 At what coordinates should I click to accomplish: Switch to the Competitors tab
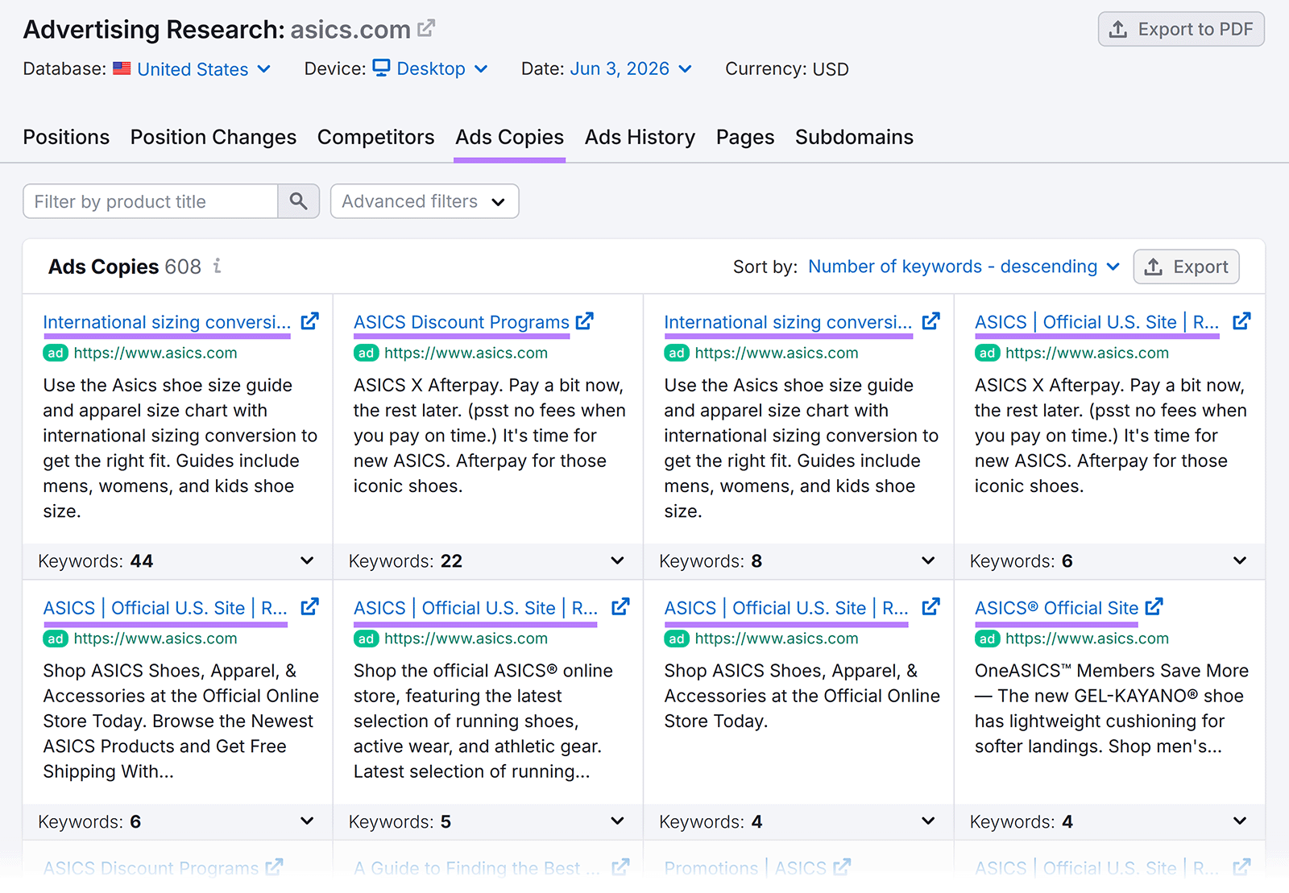[x=375, y=138]
